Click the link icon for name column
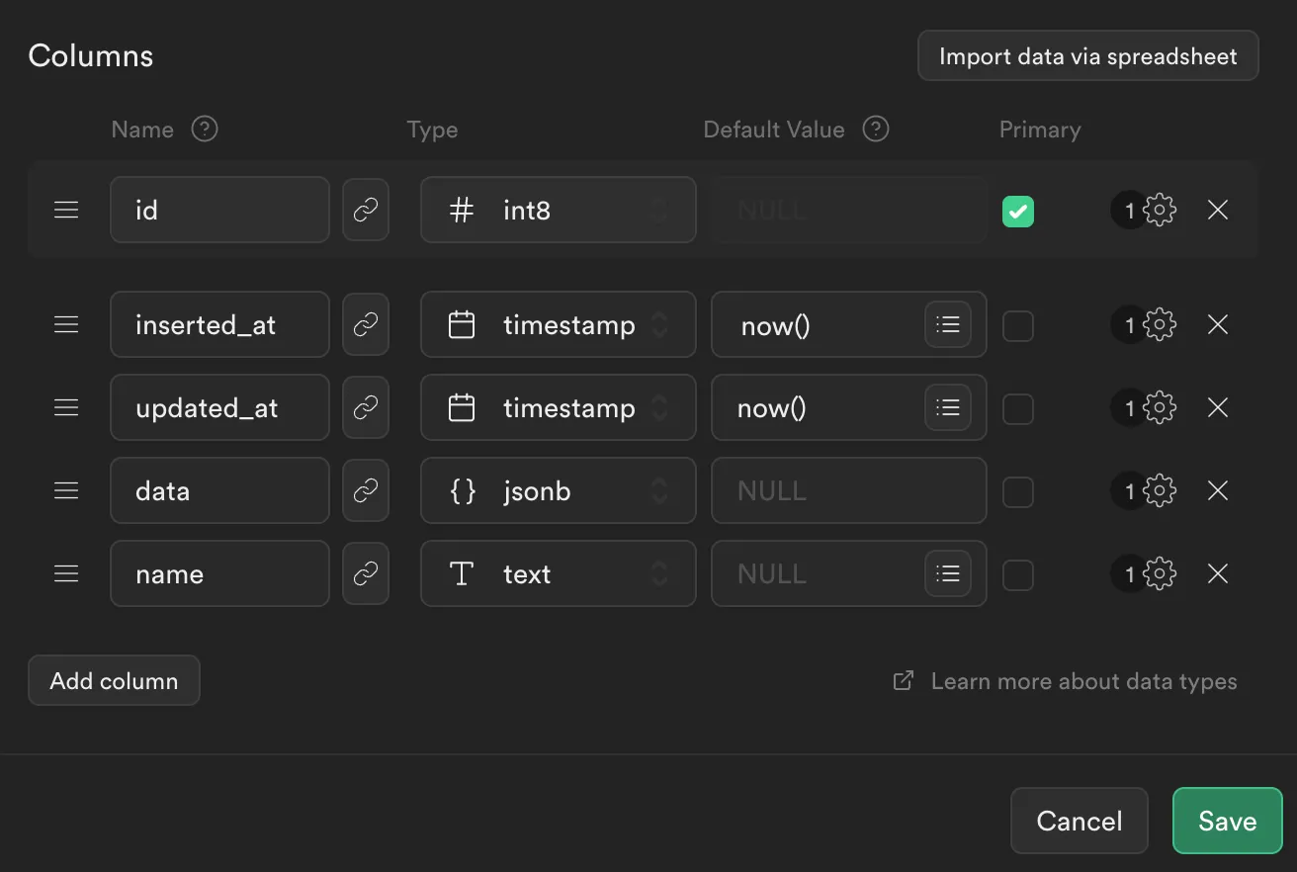This screenshot has width=1297, height=872. 366,573
